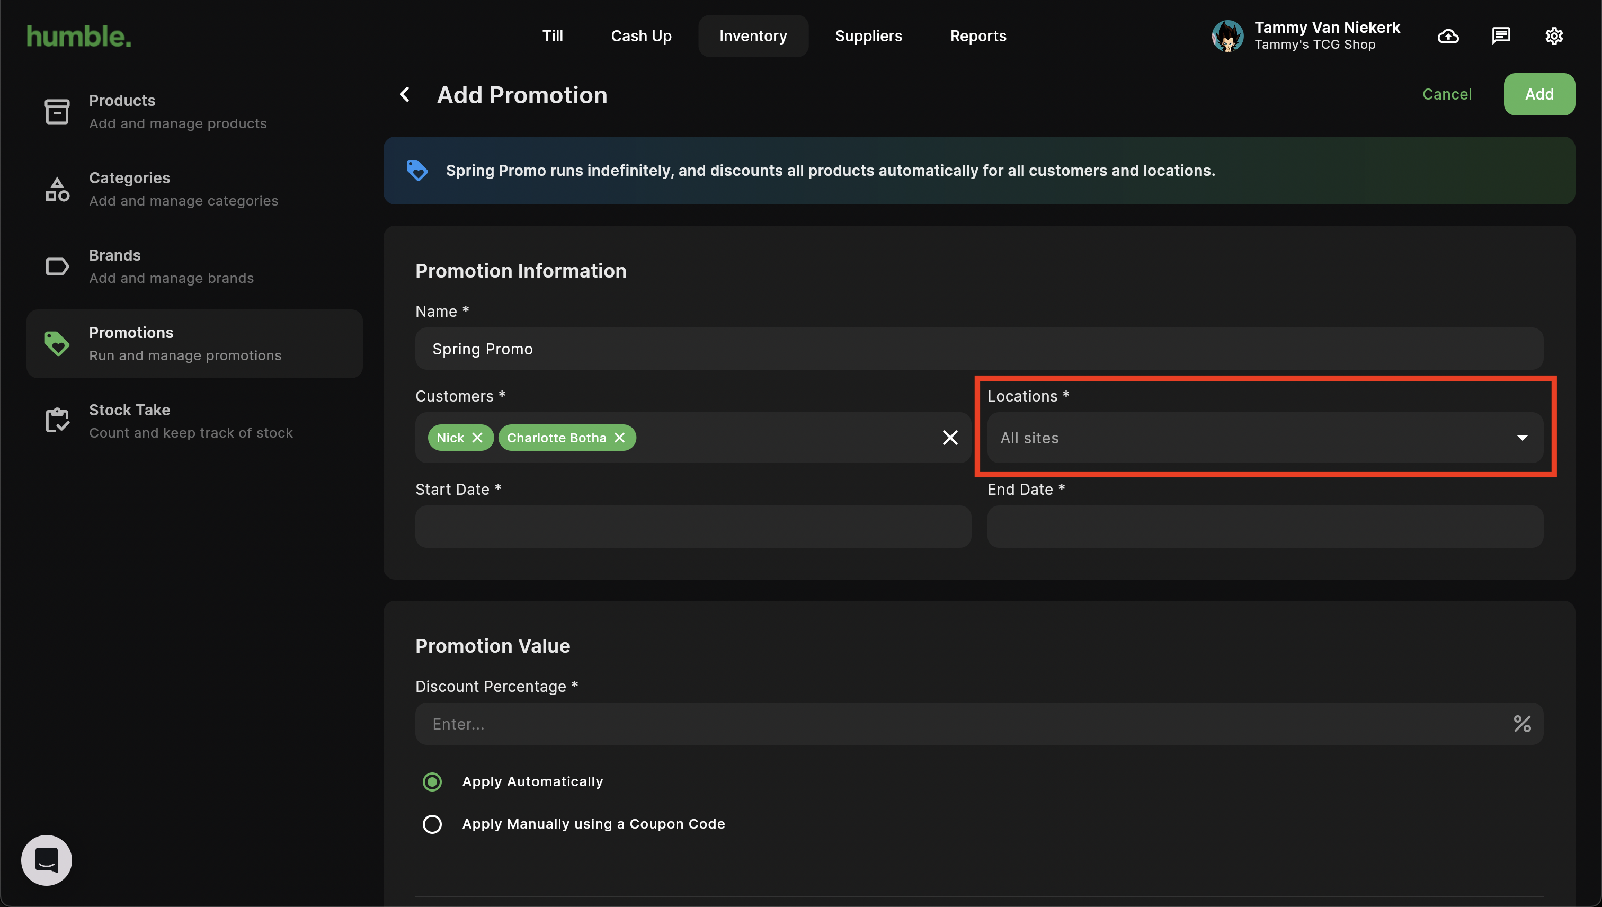Click the Spring Promo summary banner text

coord(830,170)
